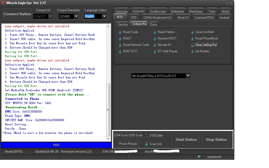
Task: Click the Miracle Eagle Eye app logo icon
Action: tap(3, 3)
